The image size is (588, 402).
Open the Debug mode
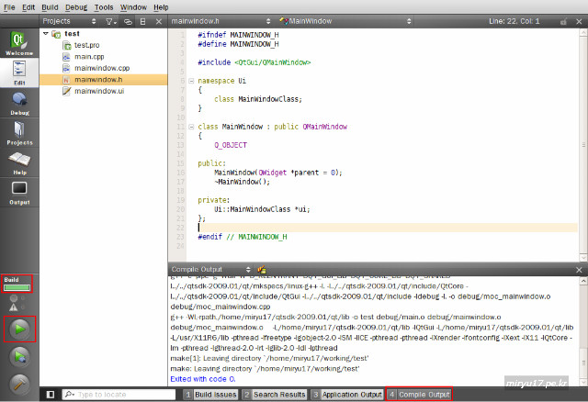coord(19,103)
